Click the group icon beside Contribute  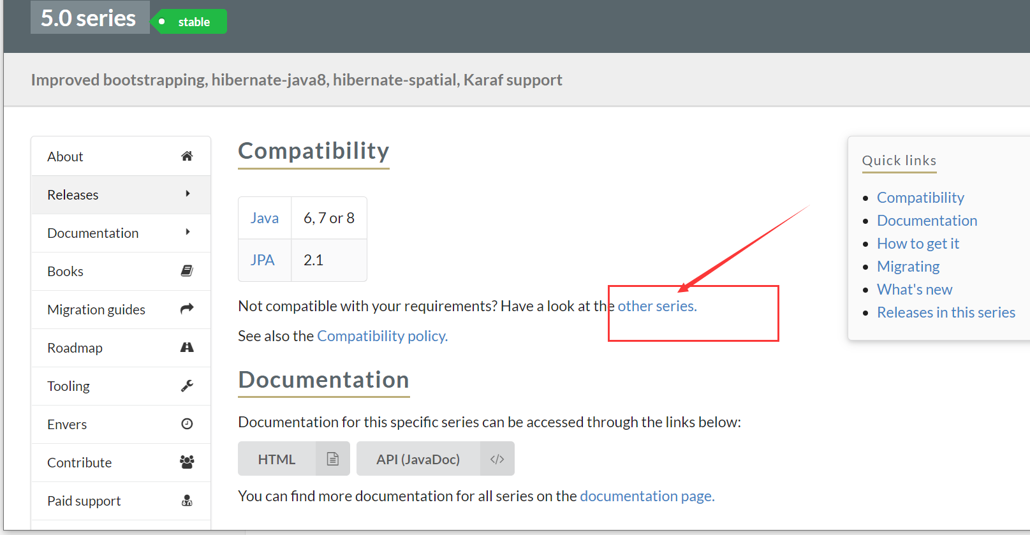point(187,462)
